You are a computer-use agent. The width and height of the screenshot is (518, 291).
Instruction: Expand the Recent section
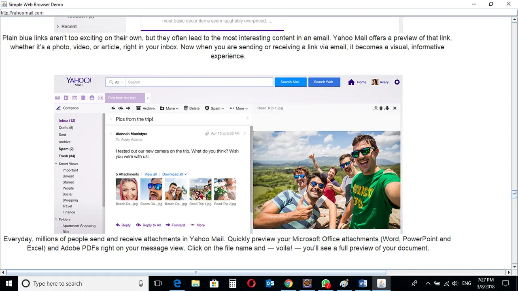[x=67, y=26]
